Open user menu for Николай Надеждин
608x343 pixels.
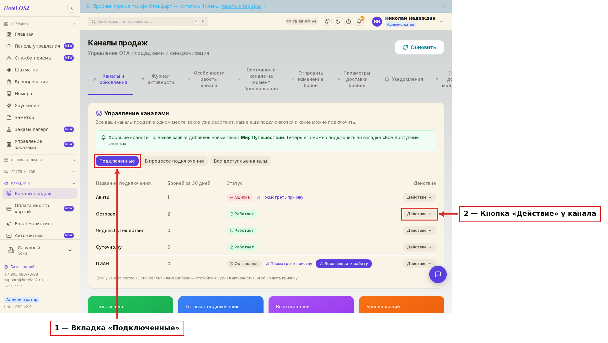[408, 21]
